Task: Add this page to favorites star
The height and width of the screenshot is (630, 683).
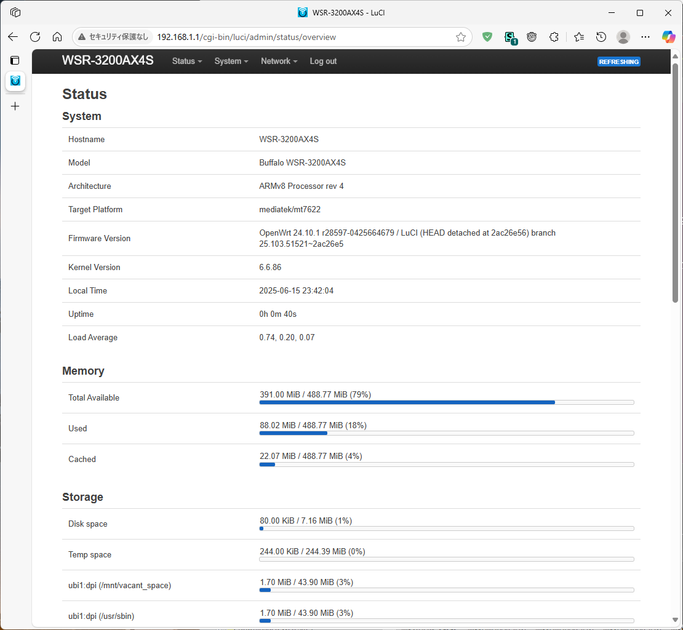Action: [460, 37]
